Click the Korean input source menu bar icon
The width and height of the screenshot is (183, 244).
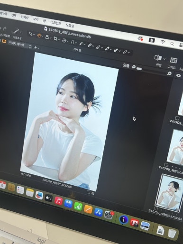click(152, 40)
